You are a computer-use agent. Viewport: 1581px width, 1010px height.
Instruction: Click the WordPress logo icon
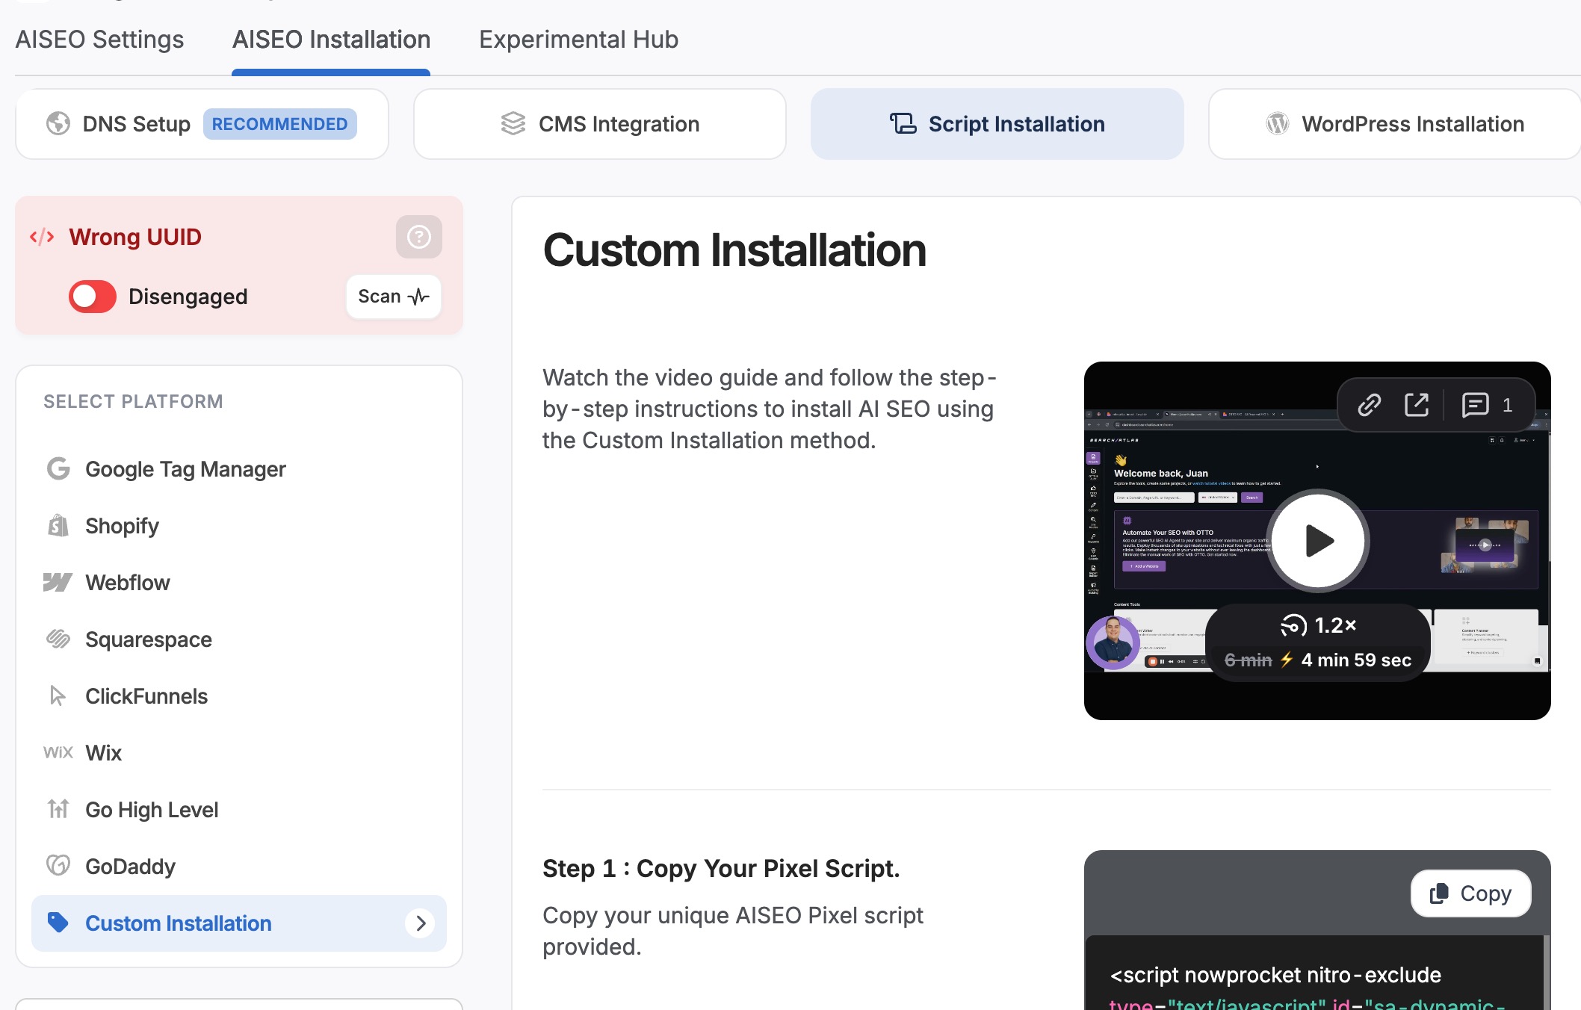coord(1276,123)
